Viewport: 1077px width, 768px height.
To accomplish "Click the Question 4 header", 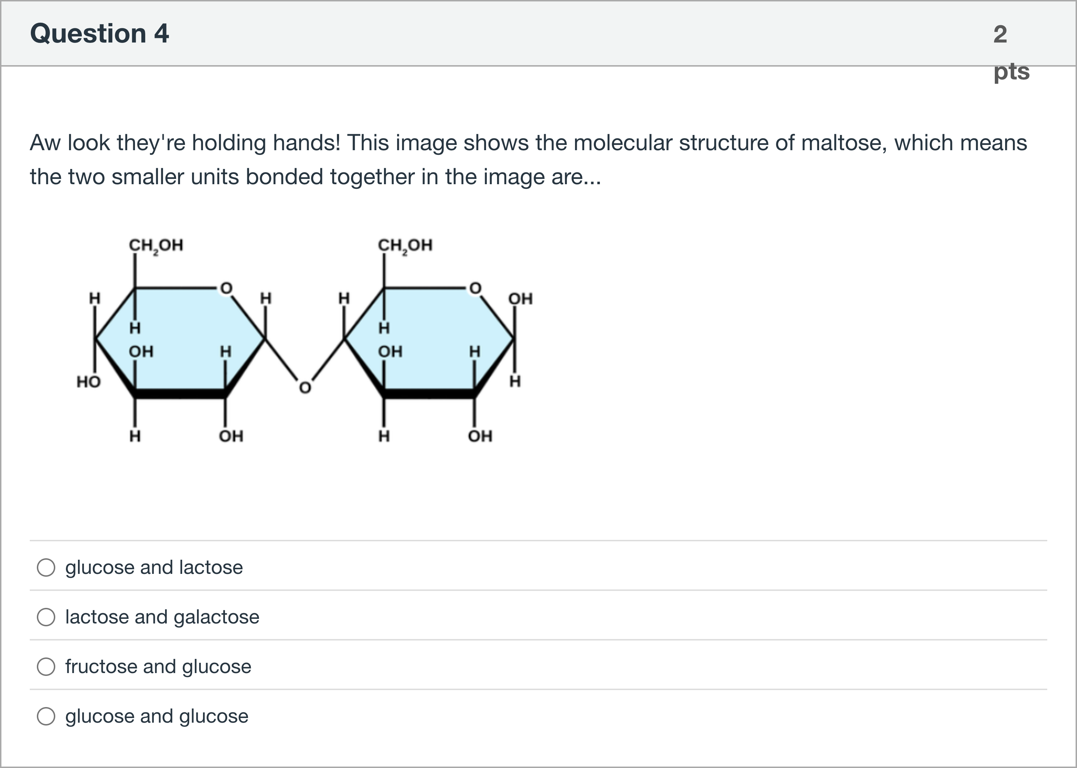I will click(x=99, y=33).
